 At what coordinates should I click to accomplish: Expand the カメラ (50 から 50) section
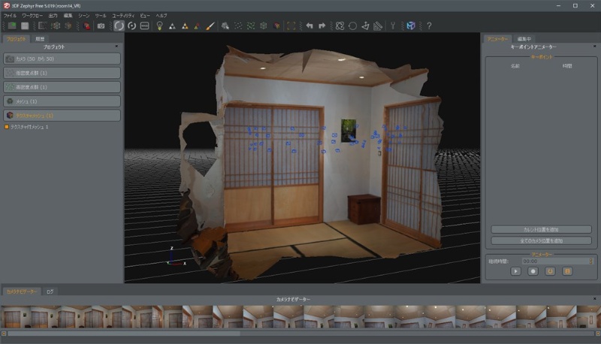pyautogui.click(x=62, y=58)
